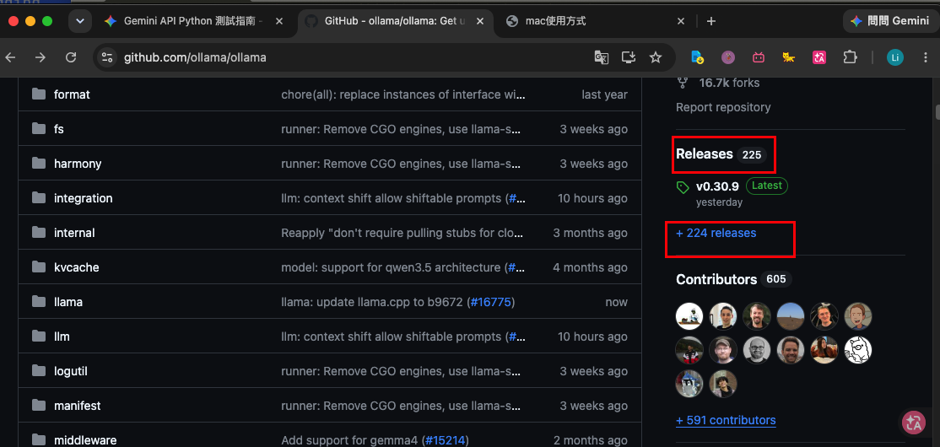Click the Report repository link
940x447 pixels.
723,107
